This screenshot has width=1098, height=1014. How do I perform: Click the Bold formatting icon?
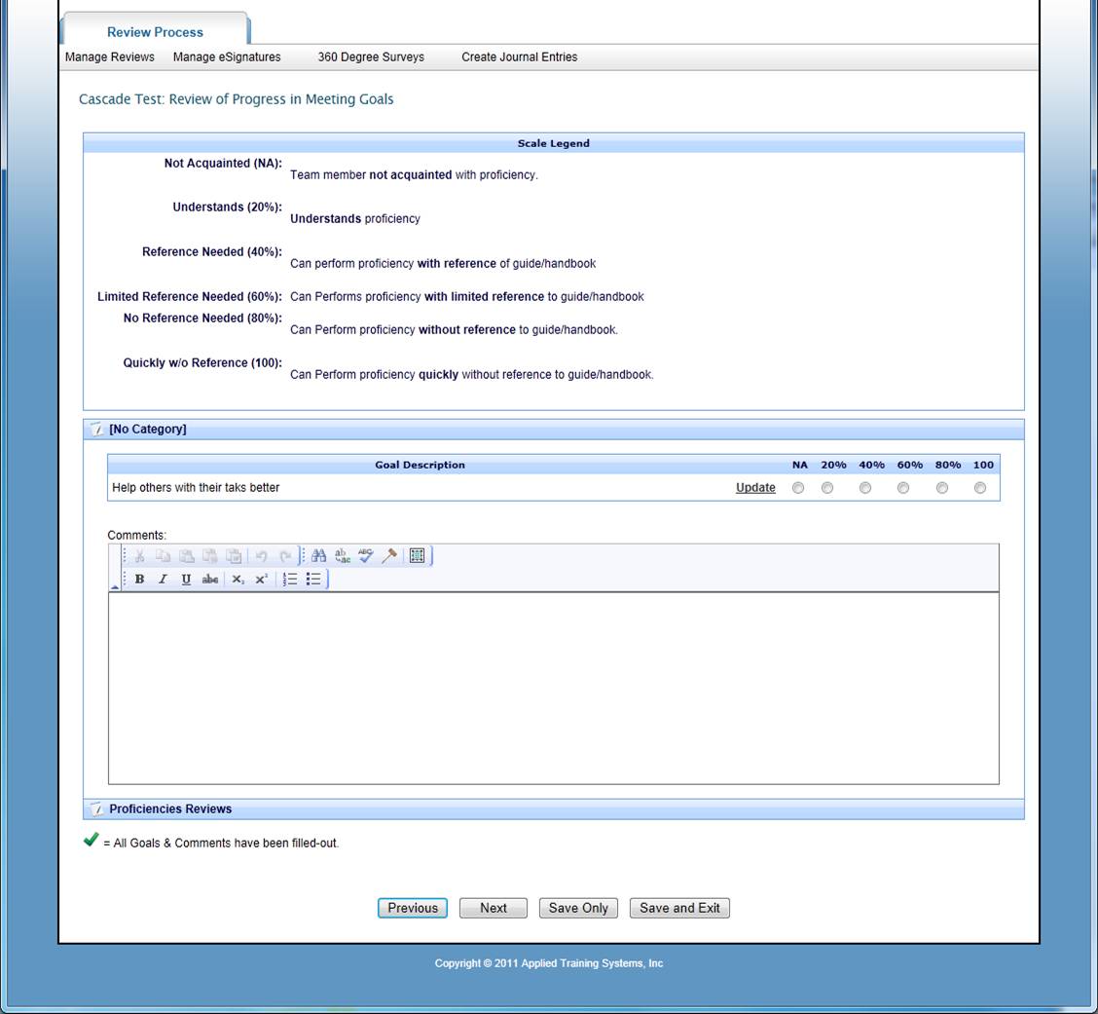click(x=139, y=580)
